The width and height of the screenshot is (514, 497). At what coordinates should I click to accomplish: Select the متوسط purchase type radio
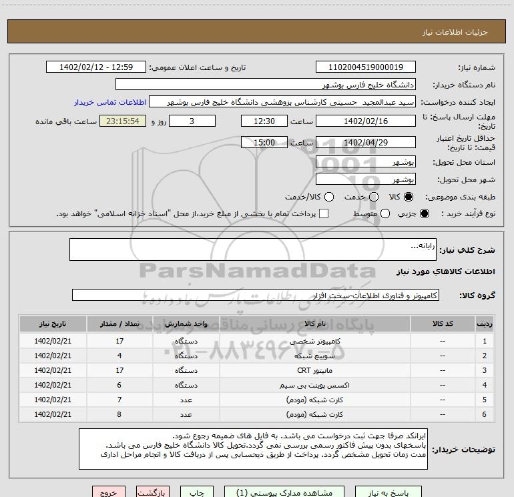tap(385, 213)
